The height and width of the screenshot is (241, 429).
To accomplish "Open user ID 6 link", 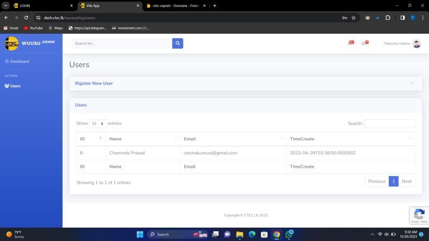I will [x=82, y=153].
